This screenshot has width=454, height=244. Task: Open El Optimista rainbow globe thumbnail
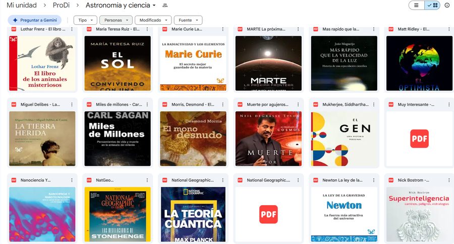click(419, 63)
